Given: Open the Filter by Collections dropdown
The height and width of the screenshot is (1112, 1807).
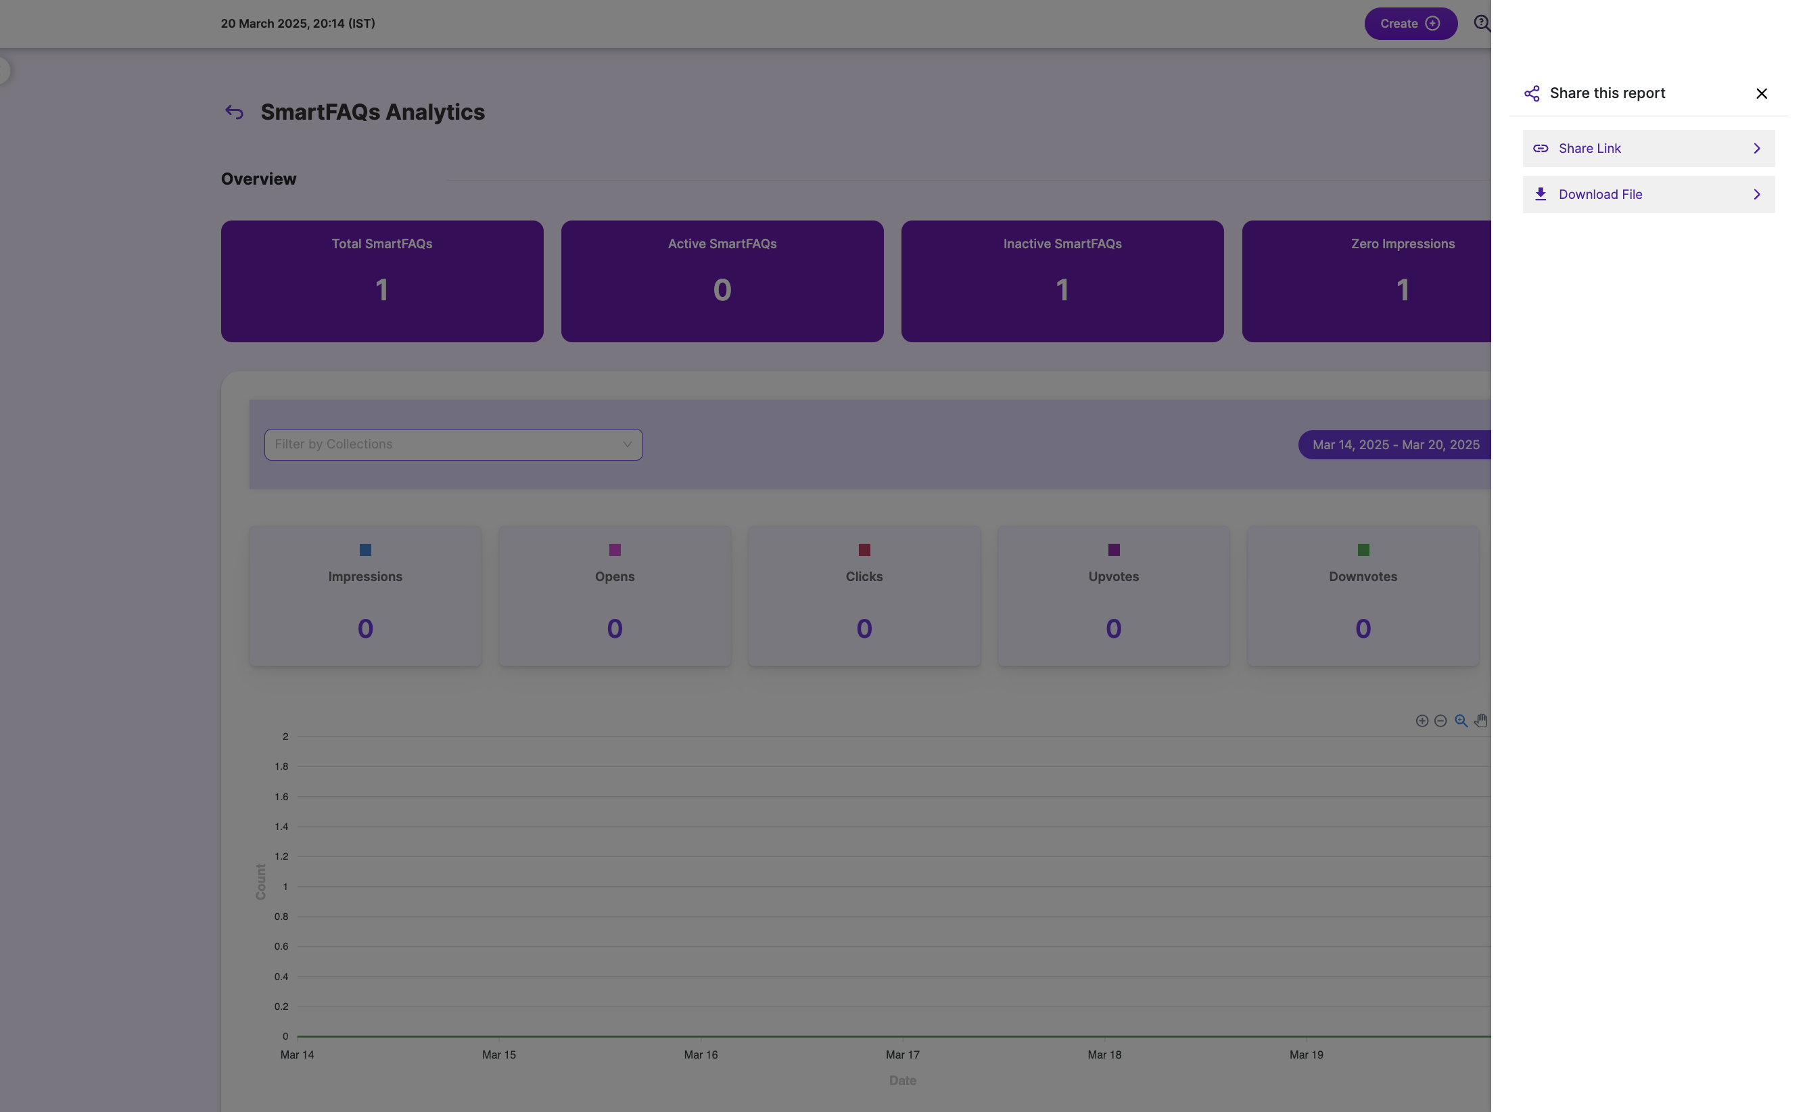Looking at the screenshot, I should 453,444.
